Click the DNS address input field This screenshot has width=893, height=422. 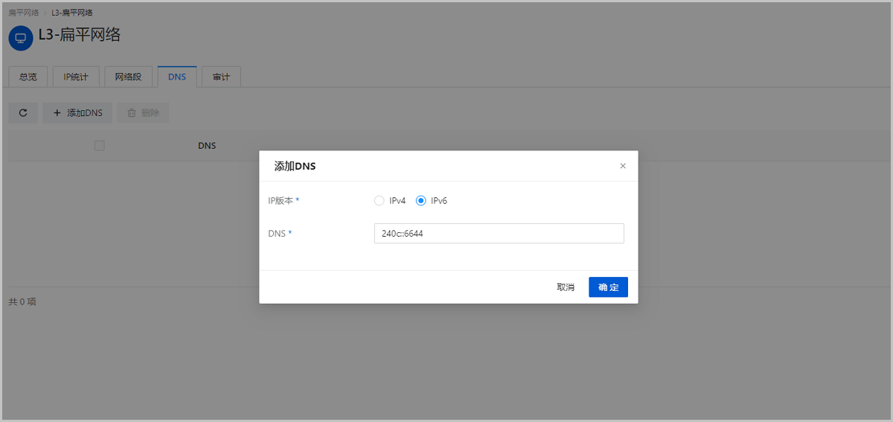(x=499, y=234)
